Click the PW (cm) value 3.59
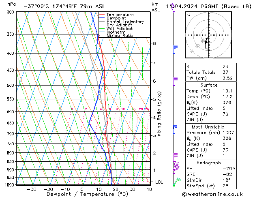The width and height of the screenshot is (255, 197). [x=227, y=78]
